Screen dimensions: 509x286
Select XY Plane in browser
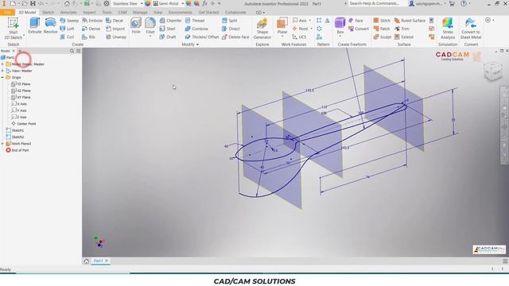point(21,97)
